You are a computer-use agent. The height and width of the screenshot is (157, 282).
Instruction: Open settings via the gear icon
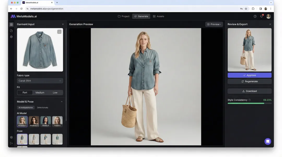11,37
